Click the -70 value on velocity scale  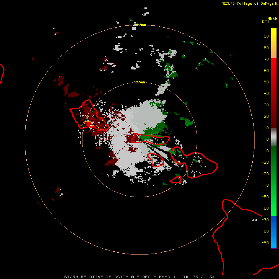point(265,220)
